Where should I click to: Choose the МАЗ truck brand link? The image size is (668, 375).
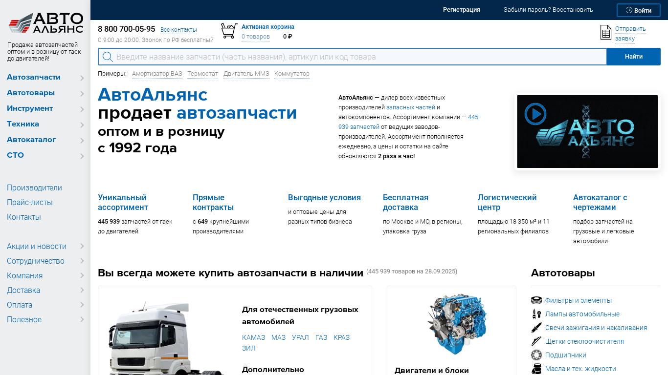pyautogui.click(x=278, y=337)
